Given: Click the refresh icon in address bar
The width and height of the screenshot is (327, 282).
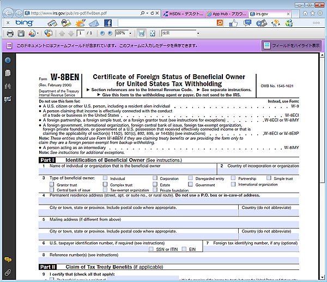Looking at the screenshot, I should pos(152,13).
